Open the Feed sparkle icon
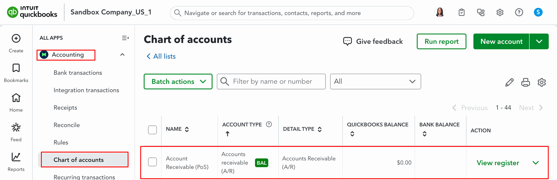Screen dimensions: 557x180 pyautogui.click(x=16, y=127)
